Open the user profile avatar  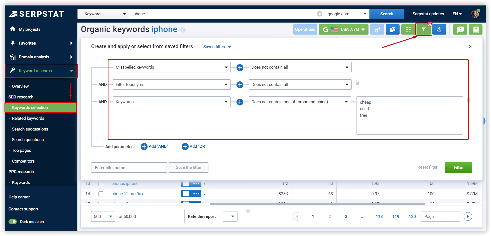coord(475,14)
